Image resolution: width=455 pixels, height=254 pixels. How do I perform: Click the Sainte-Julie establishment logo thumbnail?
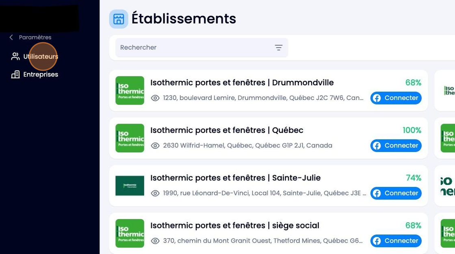point(130,185)
